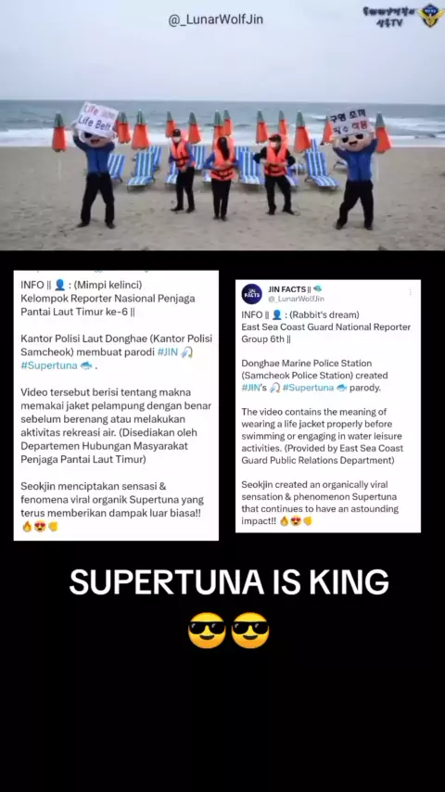Click the left sunglasses emoji

click(207, 630)
